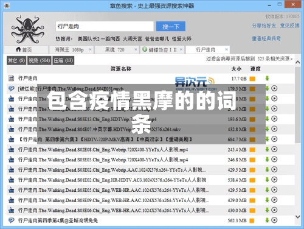
Task: Click the video icon of the S01E02 row
Action: coord(11,180)
